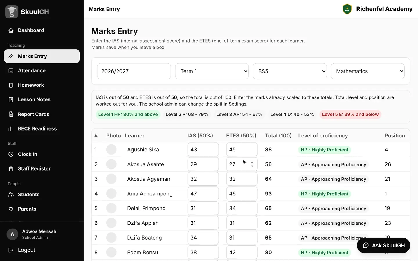This screenshot has height=261, width=418.
Task: Click the 2026/2027 academic year field
Action: [x=134, y=71]
